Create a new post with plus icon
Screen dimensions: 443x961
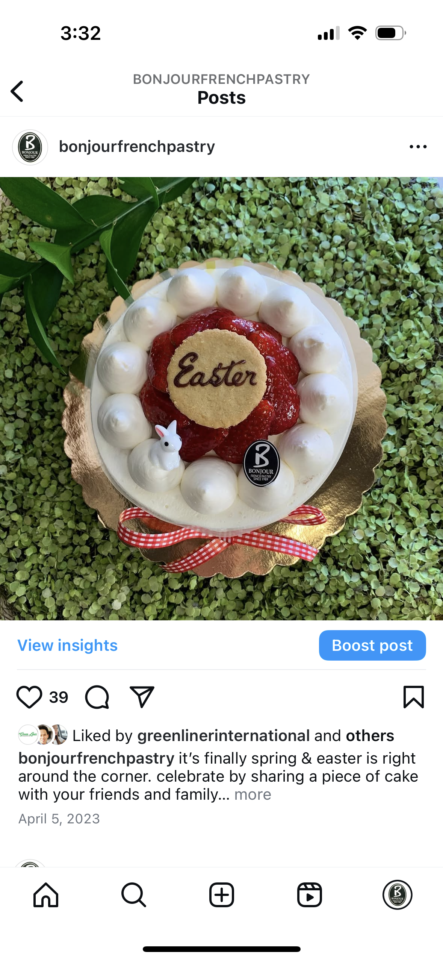tap(222, 895)
